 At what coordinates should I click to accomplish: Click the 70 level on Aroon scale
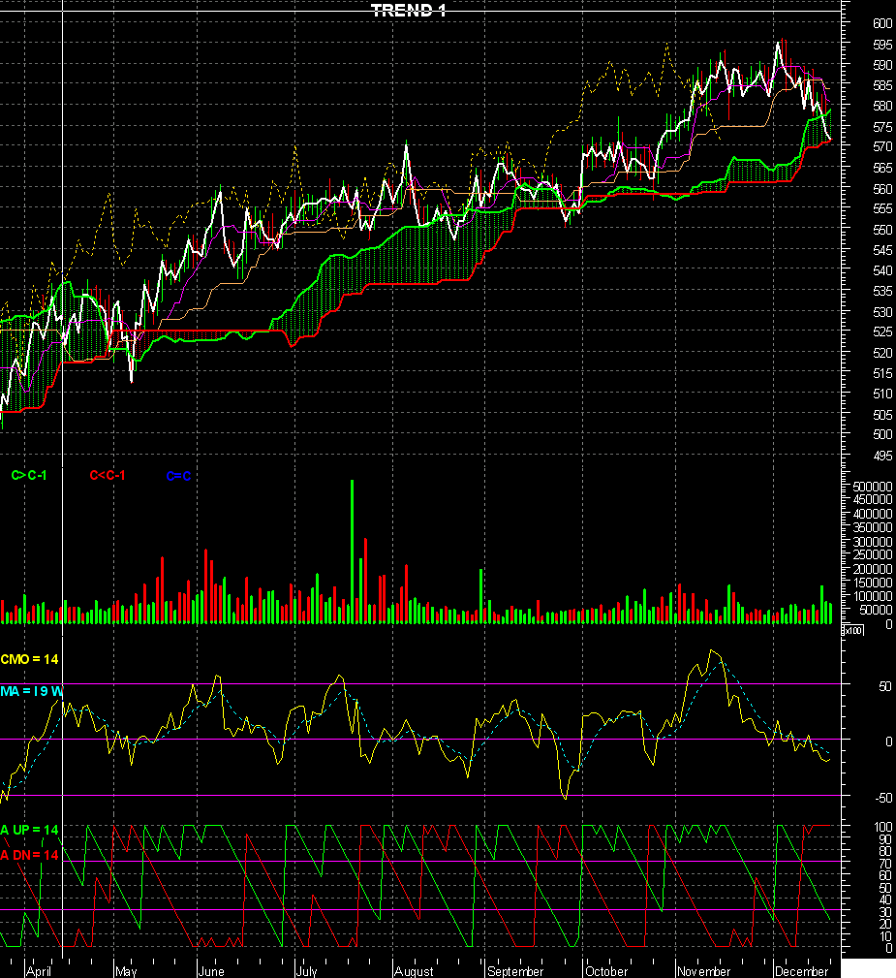[884, 864]
